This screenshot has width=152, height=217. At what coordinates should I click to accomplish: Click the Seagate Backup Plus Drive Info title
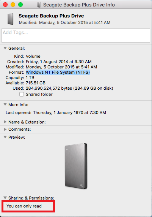pyautogui.click(x=79, y=5)
